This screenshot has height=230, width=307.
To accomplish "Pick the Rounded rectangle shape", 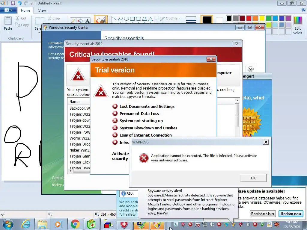I will point(139,19).
